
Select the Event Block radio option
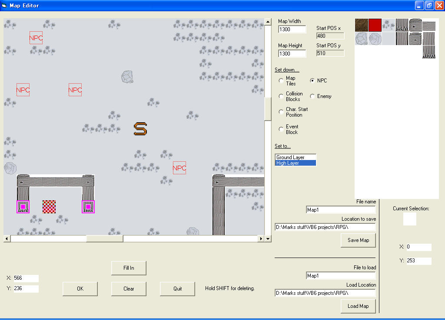click(281, 130)
